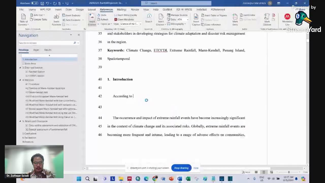This screenshot has width=325, height=183.
Task: Click the Windows Start button
Action: coord(79,179)
